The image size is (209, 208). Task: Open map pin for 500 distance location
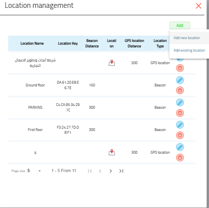[x=112, y=63]
